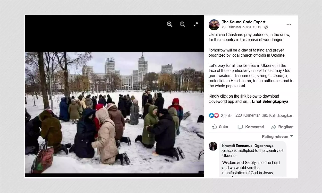Expand post text with Lihat Selengkapnya
322x193 pixels.
click(270, 101)
